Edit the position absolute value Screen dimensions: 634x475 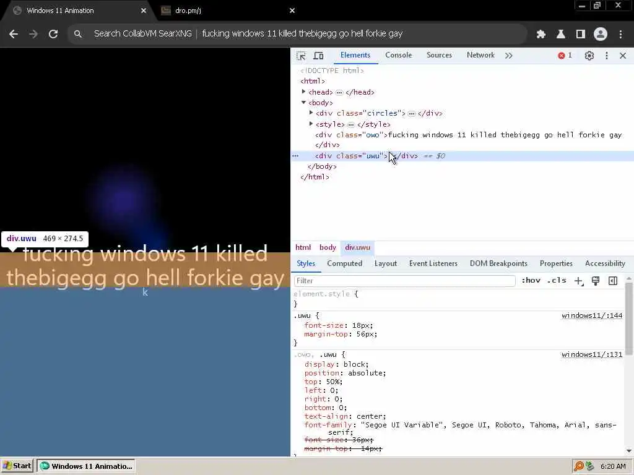(367, 373)
